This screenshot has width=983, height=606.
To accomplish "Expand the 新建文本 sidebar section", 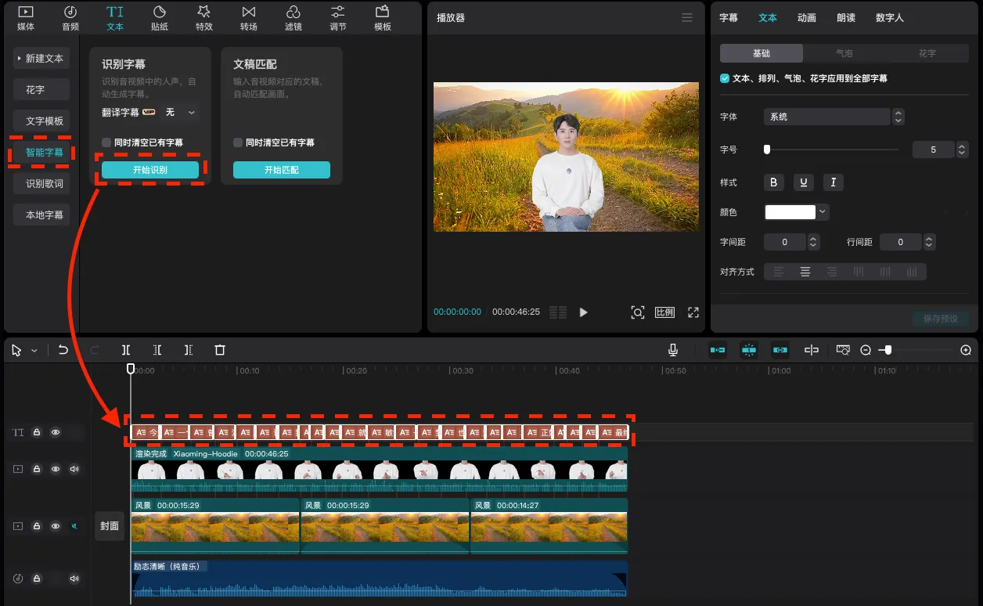I will [41, 59].
